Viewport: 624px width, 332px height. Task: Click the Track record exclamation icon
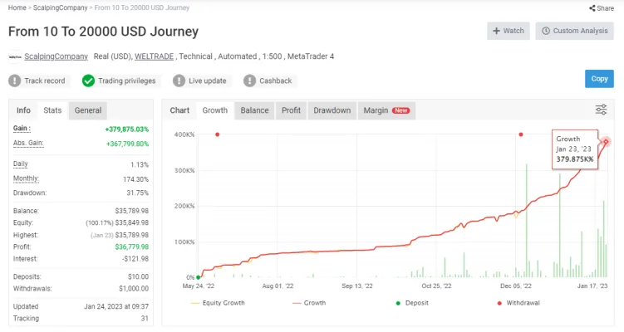click(x=14, y=81)
